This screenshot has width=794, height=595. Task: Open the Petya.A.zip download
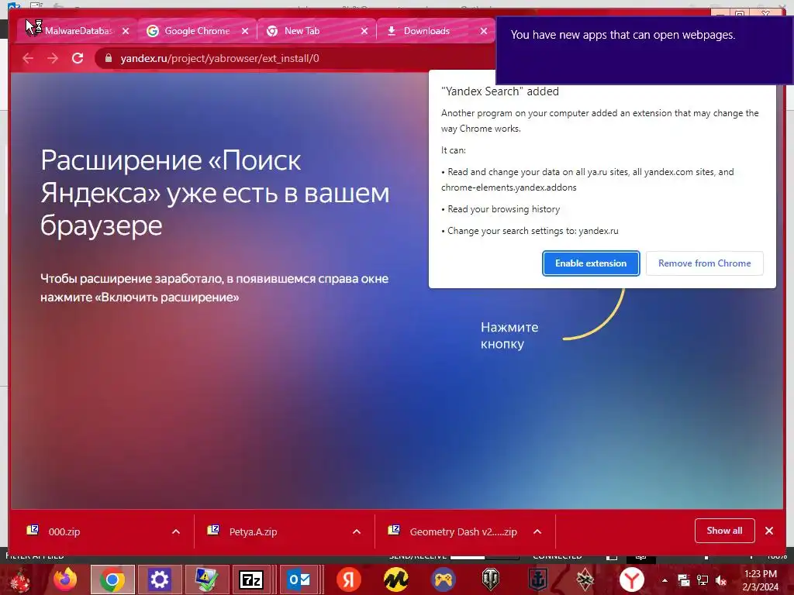click(253, 531)
